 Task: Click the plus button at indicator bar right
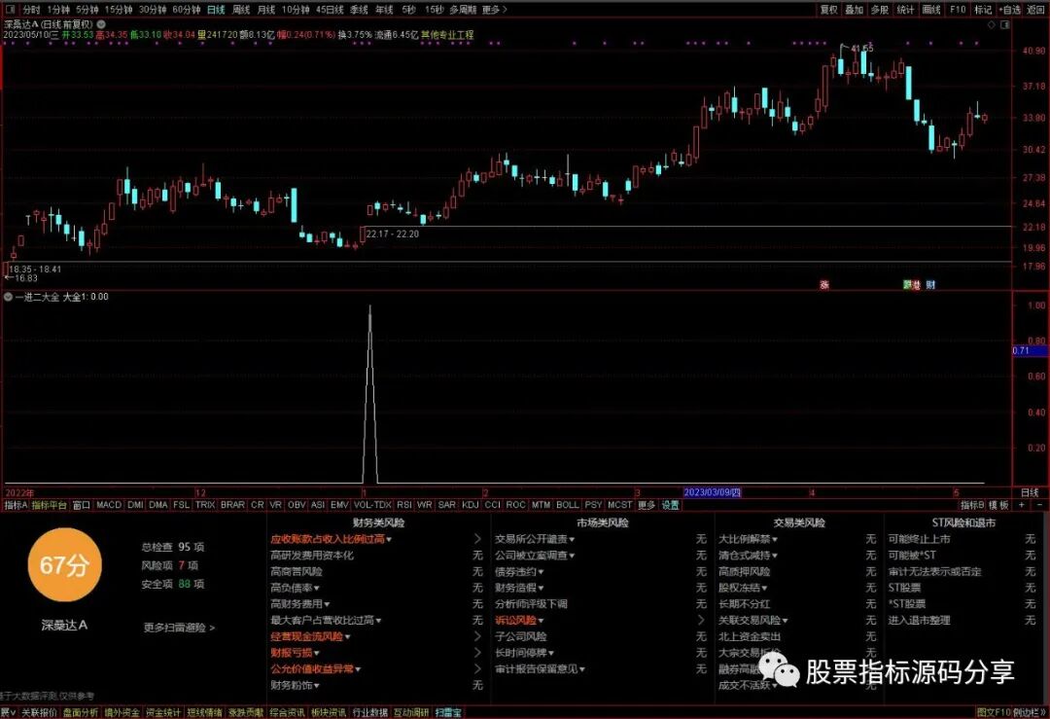pos(1021,505)
